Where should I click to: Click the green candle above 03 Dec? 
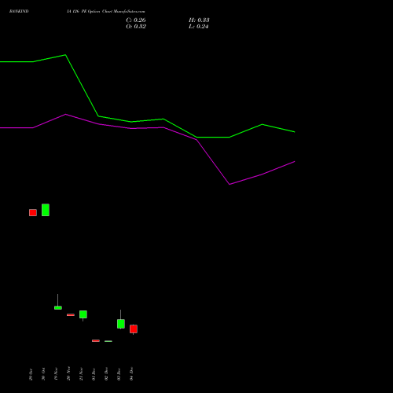tap(121, 324)
